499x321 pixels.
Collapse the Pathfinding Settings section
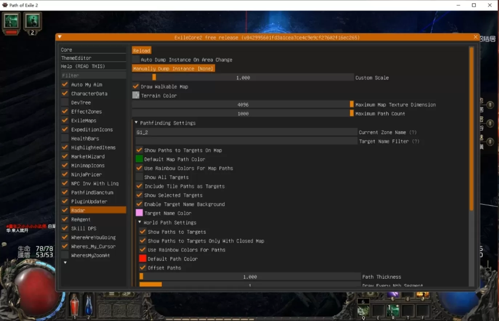(136, 123)
